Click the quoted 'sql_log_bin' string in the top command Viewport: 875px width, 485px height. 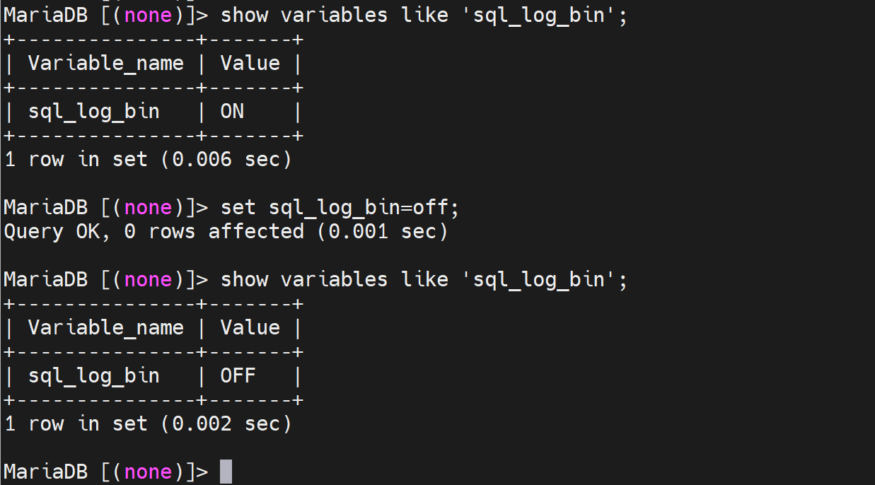pyautogui.click(x=538, y=16)
